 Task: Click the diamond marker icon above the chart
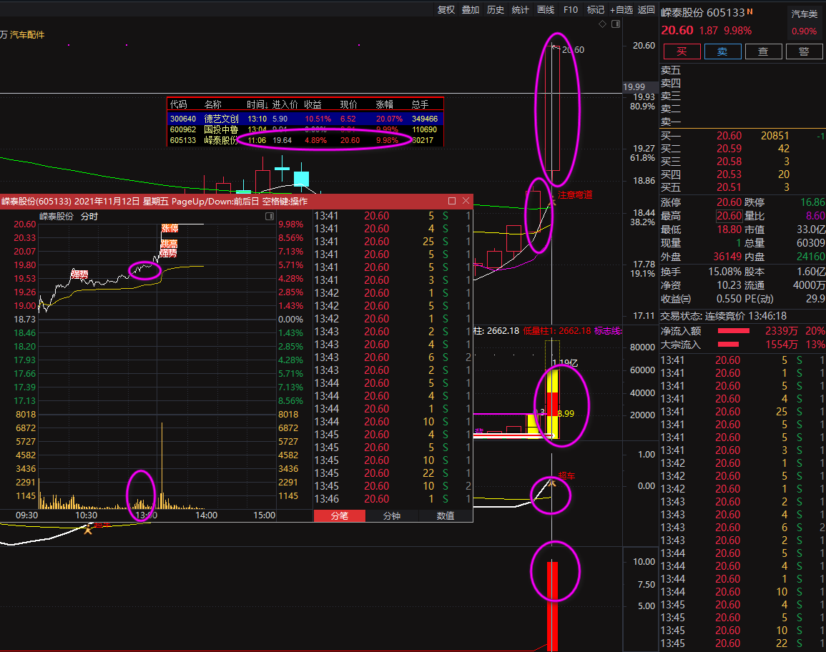click(603, 24)
